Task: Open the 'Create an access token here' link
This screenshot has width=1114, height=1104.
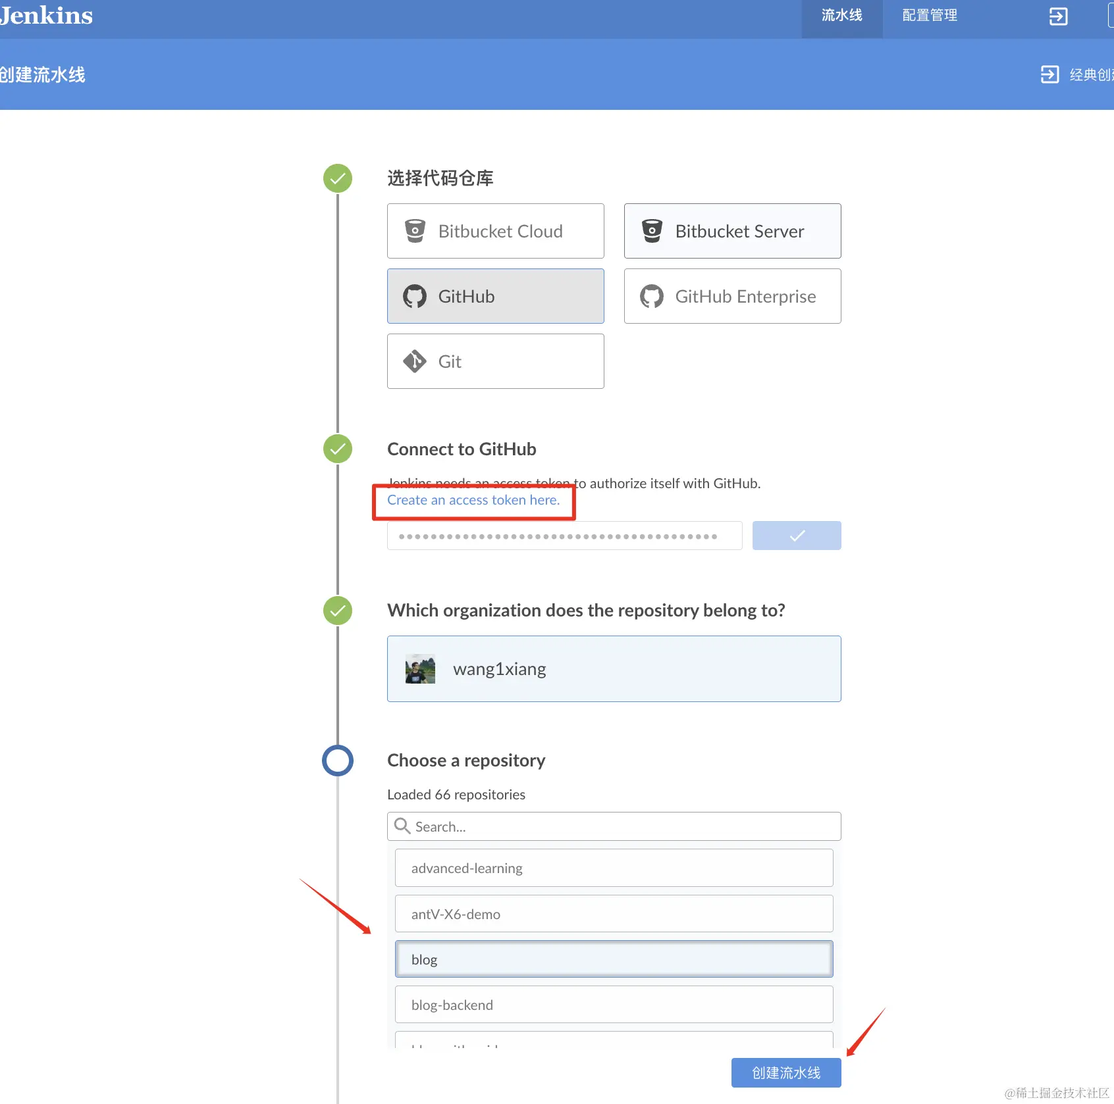Action: click(473, 500)
